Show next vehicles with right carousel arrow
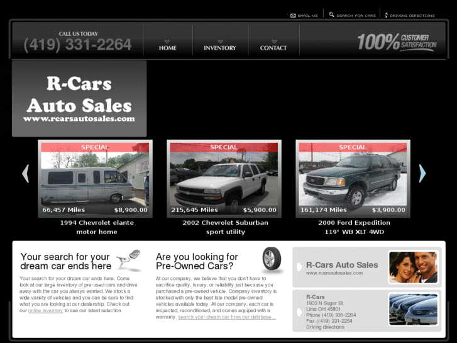This screenshot has height=343, width=457. coord(422,174)
